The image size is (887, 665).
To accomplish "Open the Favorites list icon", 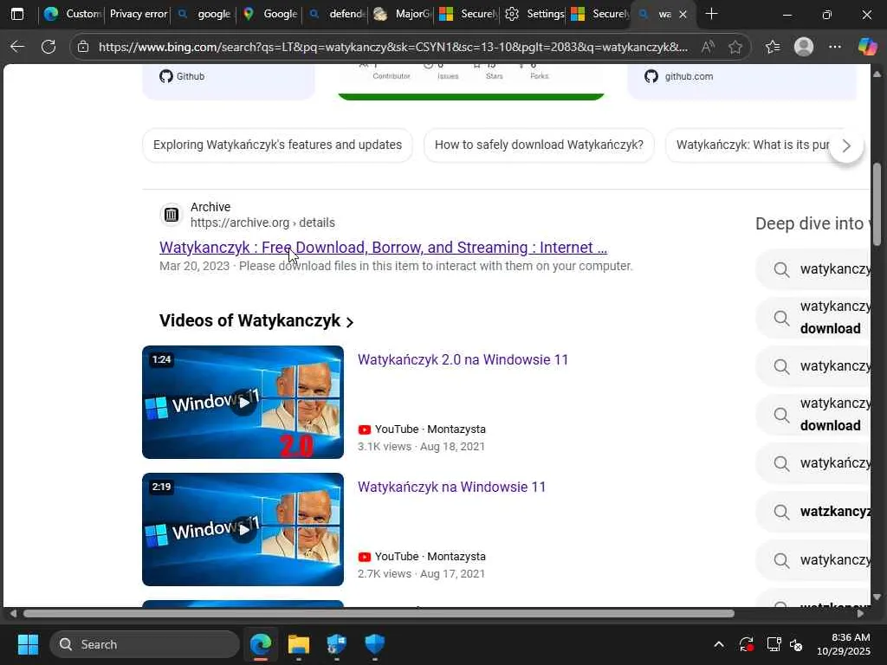I will [773, 47].
